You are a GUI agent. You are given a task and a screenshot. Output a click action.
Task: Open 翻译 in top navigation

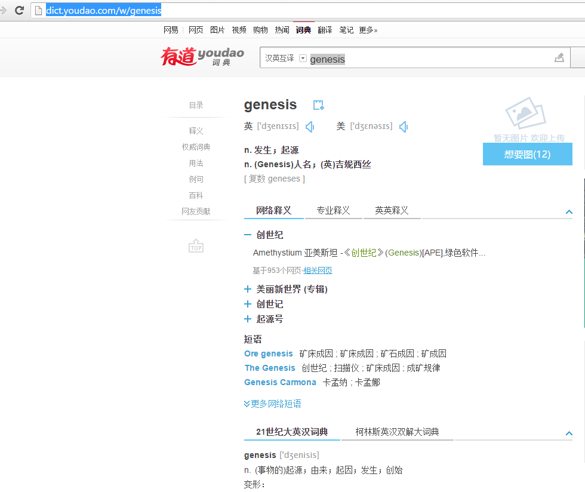pos(325,30)
